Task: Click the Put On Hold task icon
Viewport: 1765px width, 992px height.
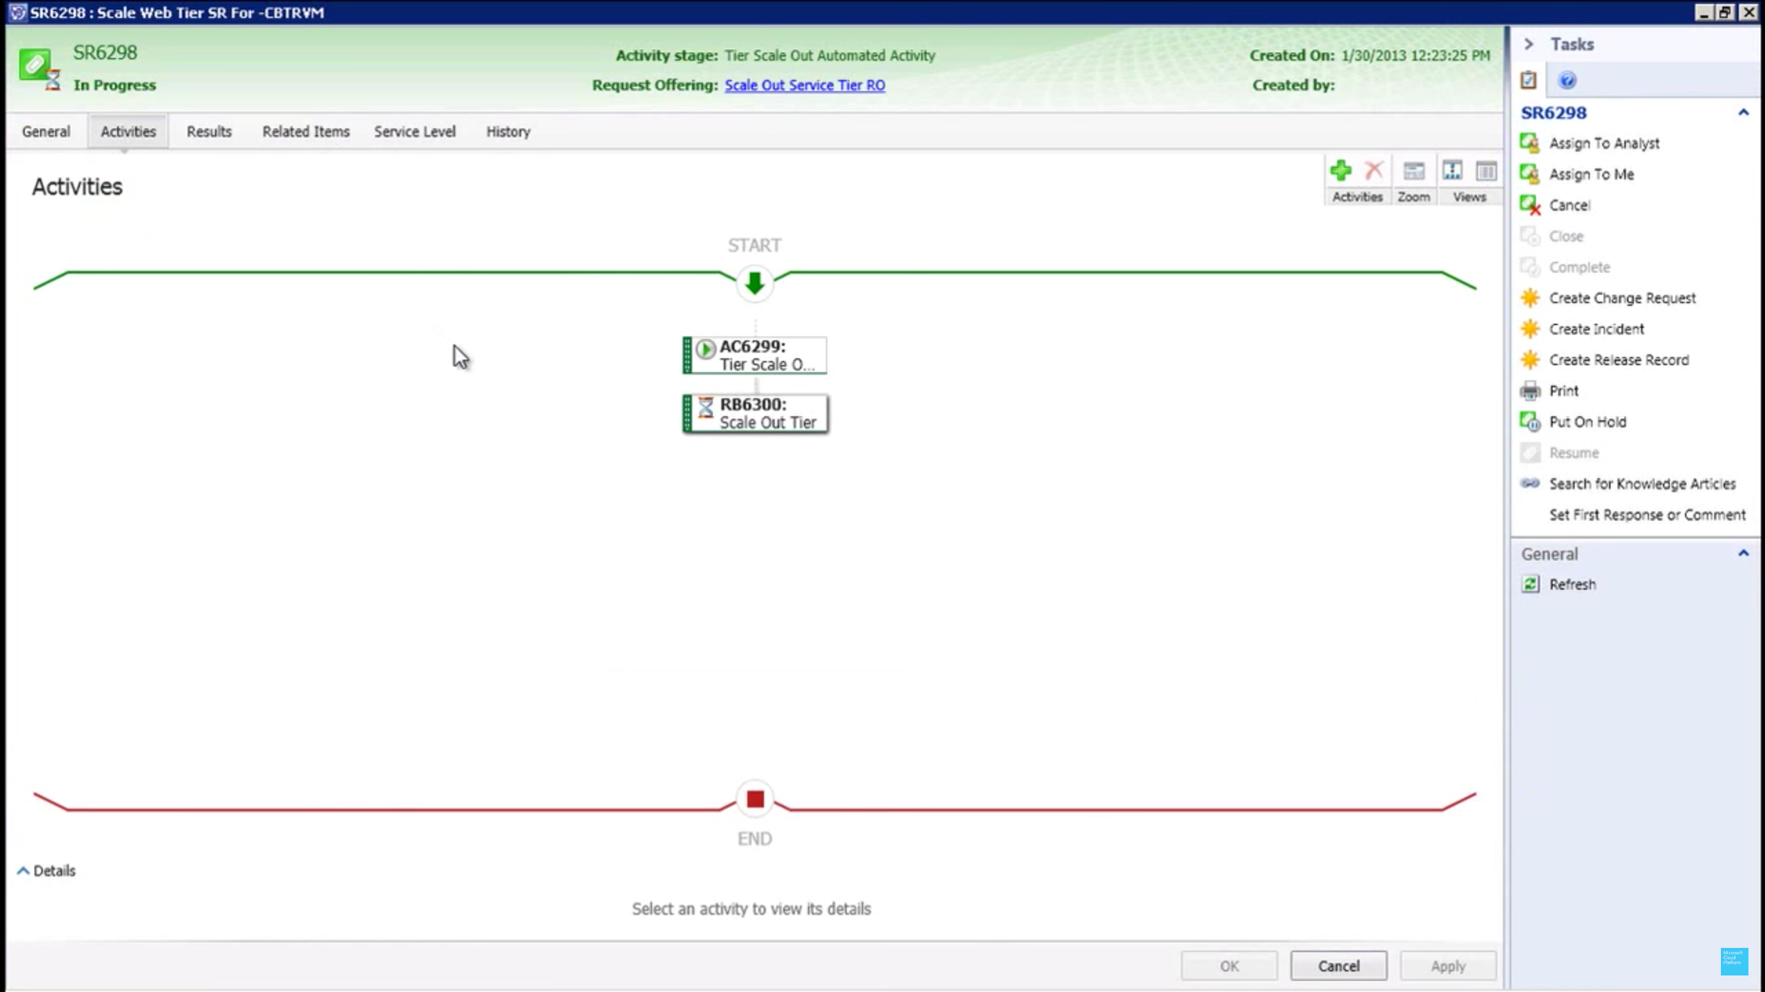Action: tap(1529, 422)
